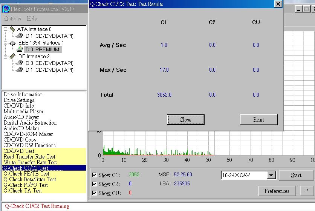Click the PlexTools app icon in title bar
Image resolution: width=315 pixels, height=211 pixels.
point(6,9)
